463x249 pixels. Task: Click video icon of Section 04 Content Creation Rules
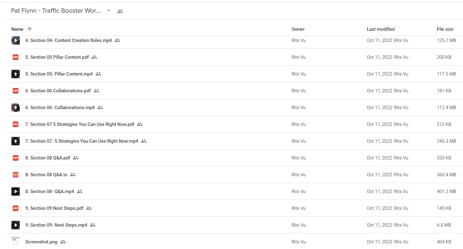click(x=16, y=40)
